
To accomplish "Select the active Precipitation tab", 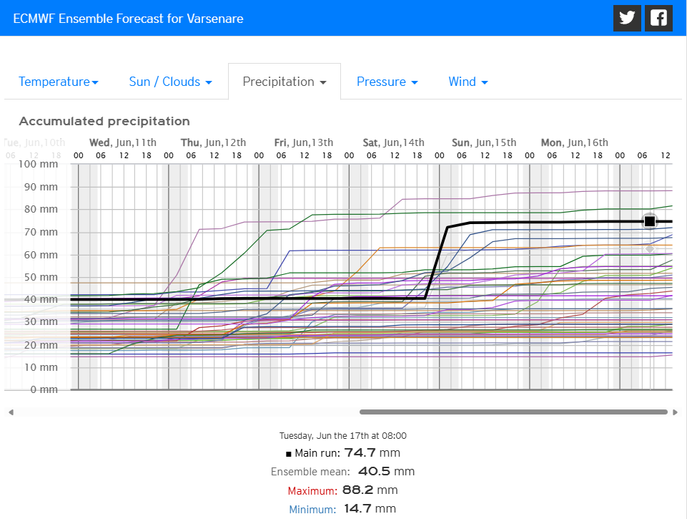I will coord(284,82).
